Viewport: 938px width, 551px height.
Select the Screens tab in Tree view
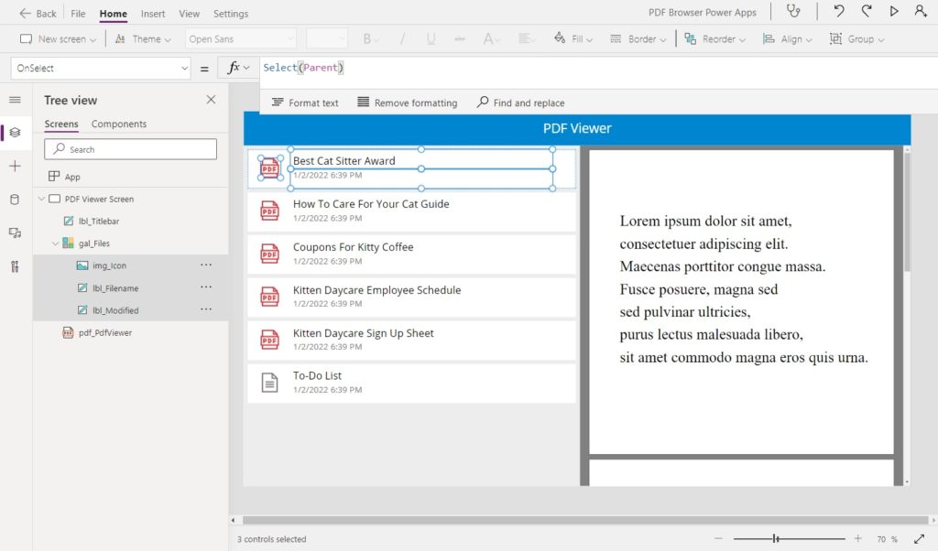tap(61, 124)
